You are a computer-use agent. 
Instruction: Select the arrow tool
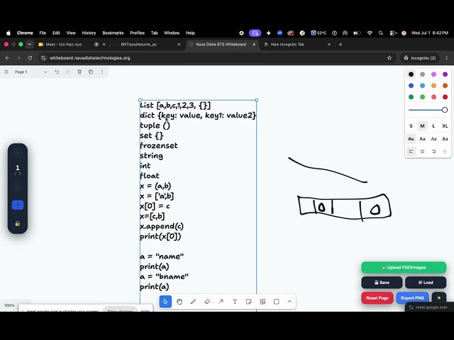pyautogui.click(x=221, y=302)
